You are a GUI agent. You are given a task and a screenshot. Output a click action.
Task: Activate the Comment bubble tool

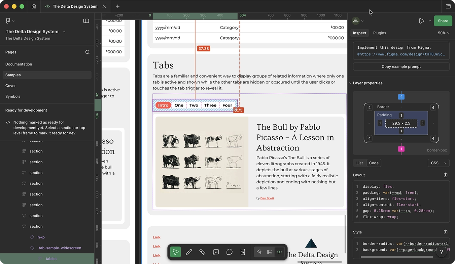tap(229, 252)
